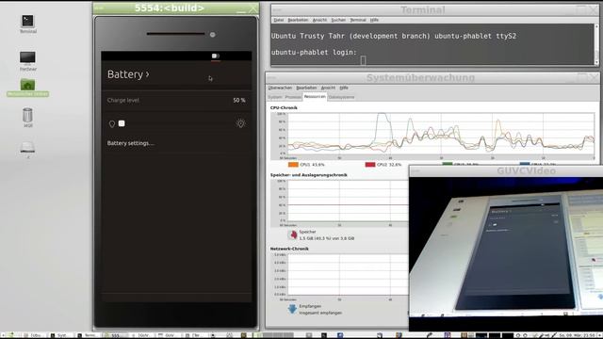This screenshot has width=603, height=339.
Task: Switch to the System tab
Action: [275, 97]
